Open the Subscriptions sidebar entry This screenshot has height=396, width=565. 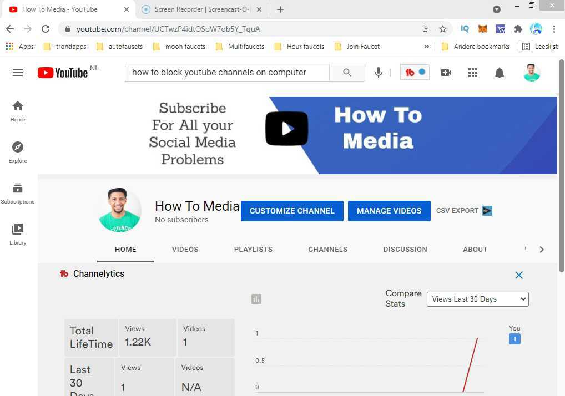[17, 194]
